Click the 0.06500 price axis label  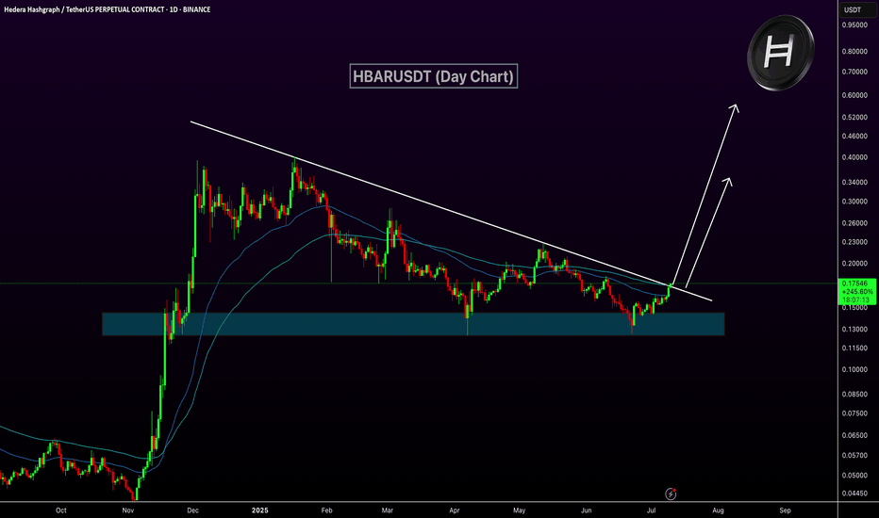(x=854, y=436)
